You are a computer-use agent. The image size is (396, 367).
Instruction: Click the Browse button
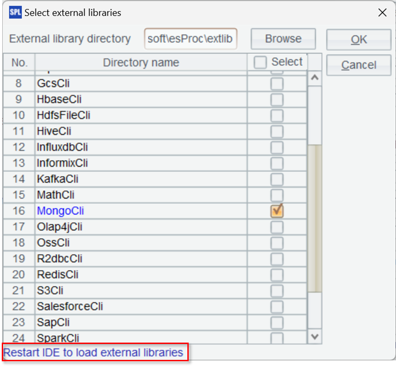coord(283,39)
